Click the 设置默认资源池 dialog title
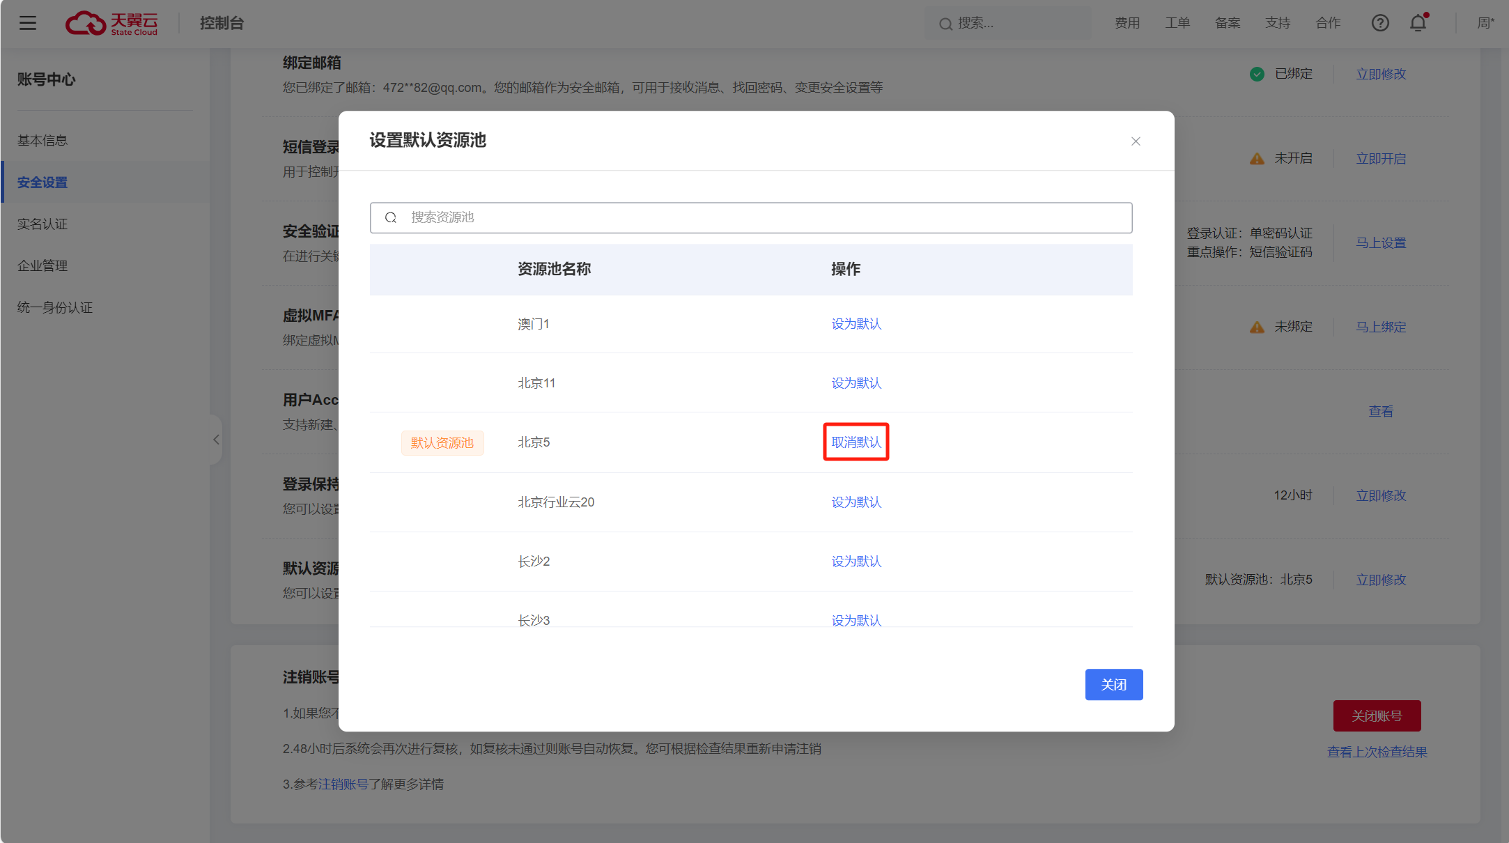The image size is (1509, 843). click(x=428, y=141)
